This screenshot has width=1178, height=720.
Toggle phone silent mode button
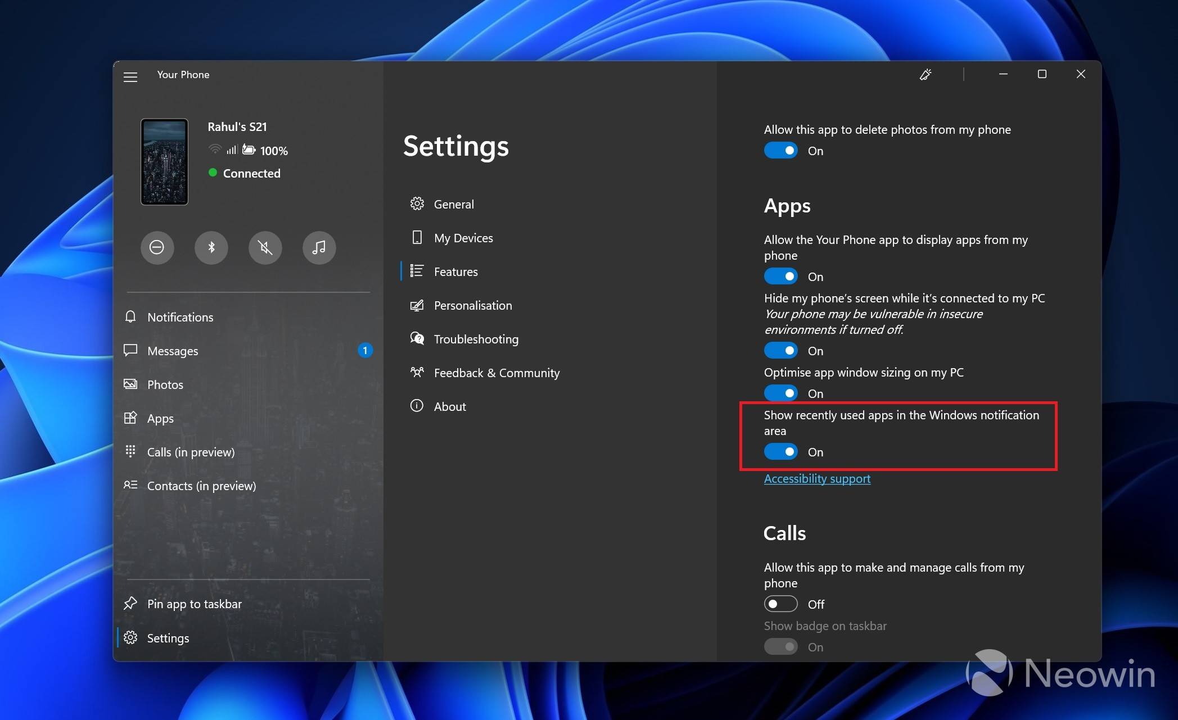click(265, 247)
